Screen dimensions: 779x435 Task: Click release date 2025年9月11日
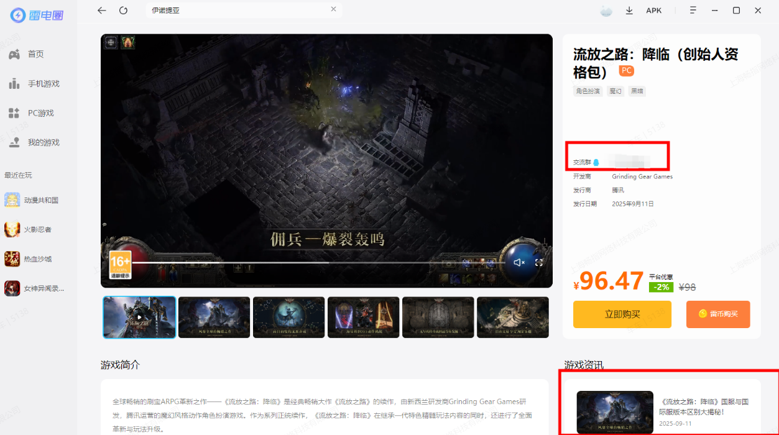633,204
